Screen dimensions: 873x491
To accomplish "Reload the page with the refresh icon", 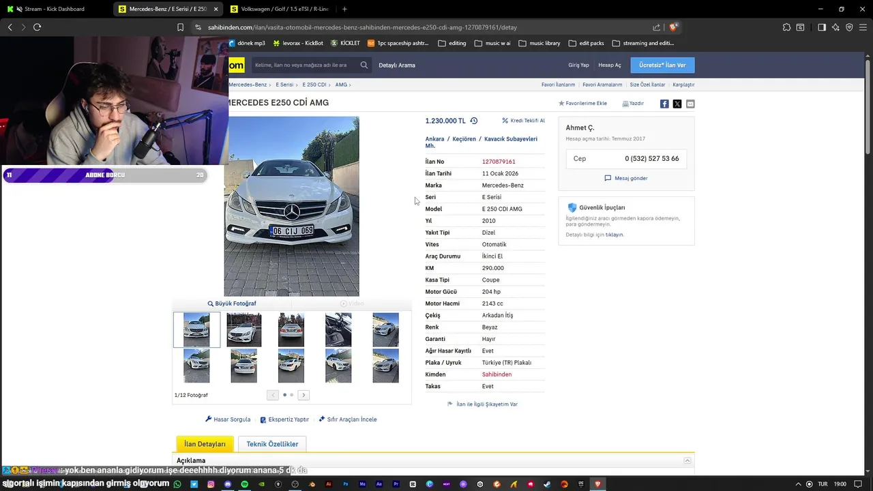I will coord(37,27).
